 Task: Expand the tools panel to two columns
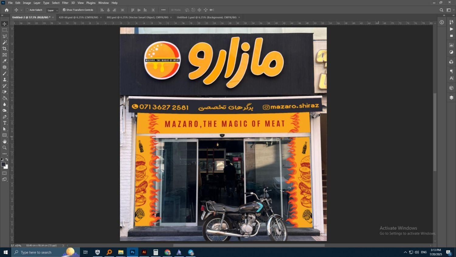click(x=2, y=15)
